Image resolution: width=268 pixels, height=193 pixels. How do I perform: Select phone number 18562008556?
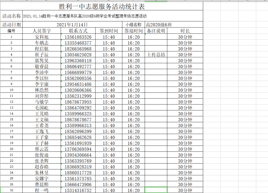[78, 78]
